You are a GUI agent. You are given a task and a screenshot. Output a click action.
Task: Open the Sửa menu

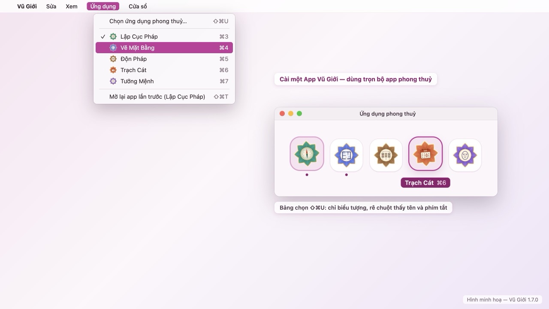(51, 6)
